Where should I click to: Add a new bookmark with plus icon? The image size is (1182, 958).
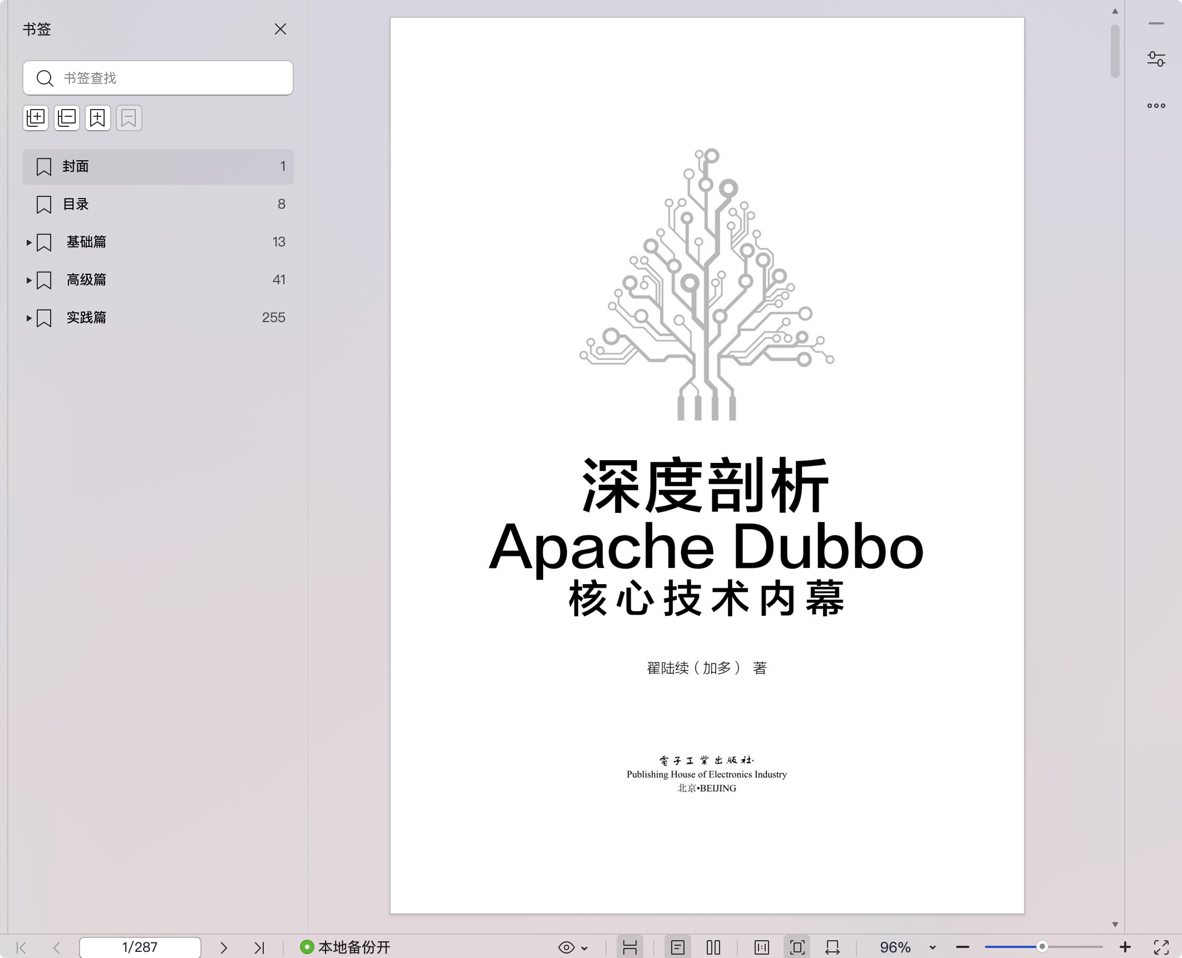click(x=98, y=118)
